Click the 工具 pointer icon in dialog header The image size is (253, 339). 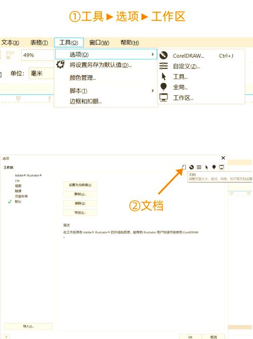pyautogui.click(x=206, y=167)
